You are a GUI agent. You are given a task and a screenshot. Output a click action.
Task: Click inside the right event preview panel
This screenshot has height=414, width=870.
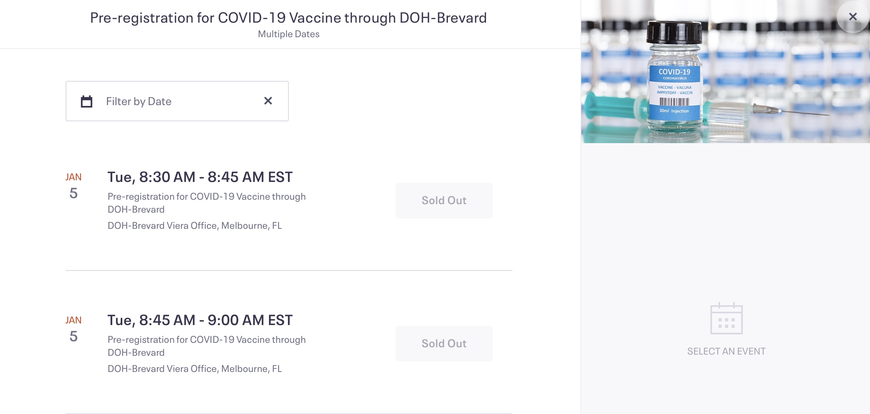[725, 243]
